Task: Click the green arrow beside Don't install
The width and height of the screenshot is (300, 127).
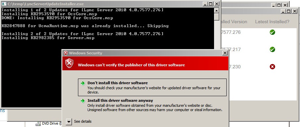Action: [82, 83]
